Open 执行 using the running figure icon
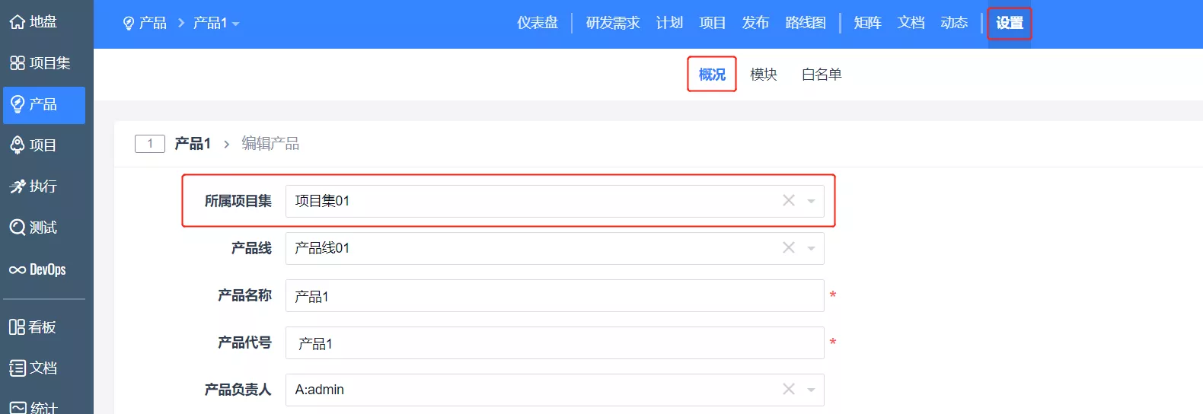 coord(17,186)
